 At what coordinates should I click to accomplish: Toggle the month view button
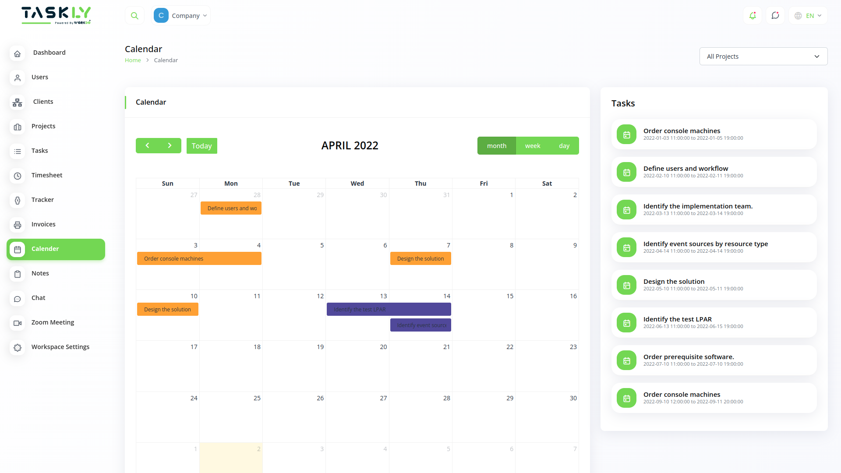click(x=497, y=145)
